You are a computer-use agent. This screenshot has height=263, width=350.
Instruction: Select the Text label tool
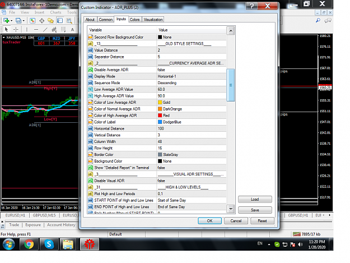[72, 29]
